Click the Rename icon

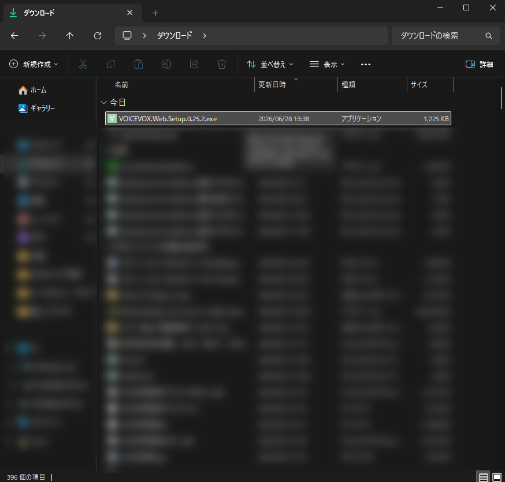pos(166,64)
